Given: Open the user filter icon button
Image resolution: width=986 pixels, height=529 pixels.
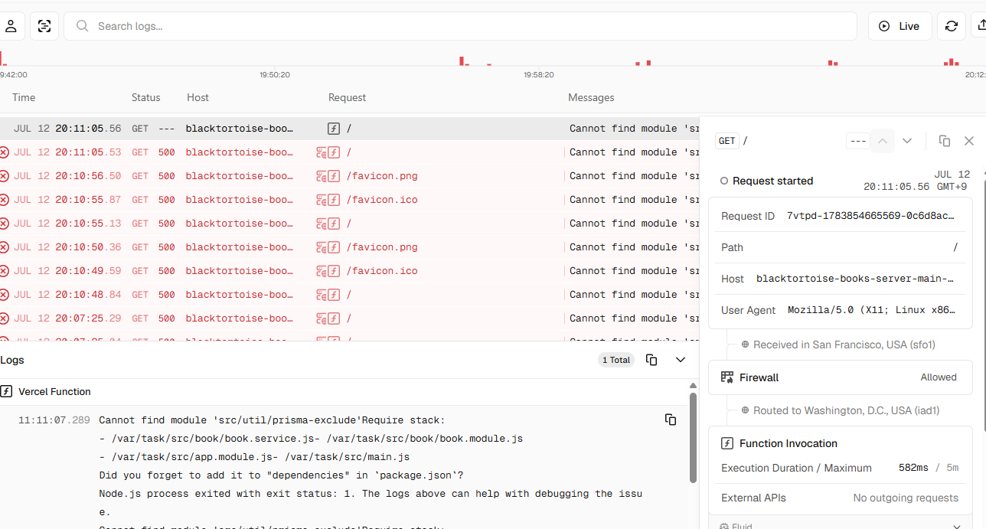Looking at the screenshot, I should [x=11, y=26].
